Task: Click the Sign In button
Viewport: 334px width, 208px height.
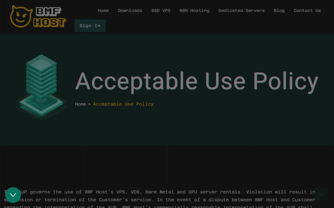Action: [x=90, y=26]
